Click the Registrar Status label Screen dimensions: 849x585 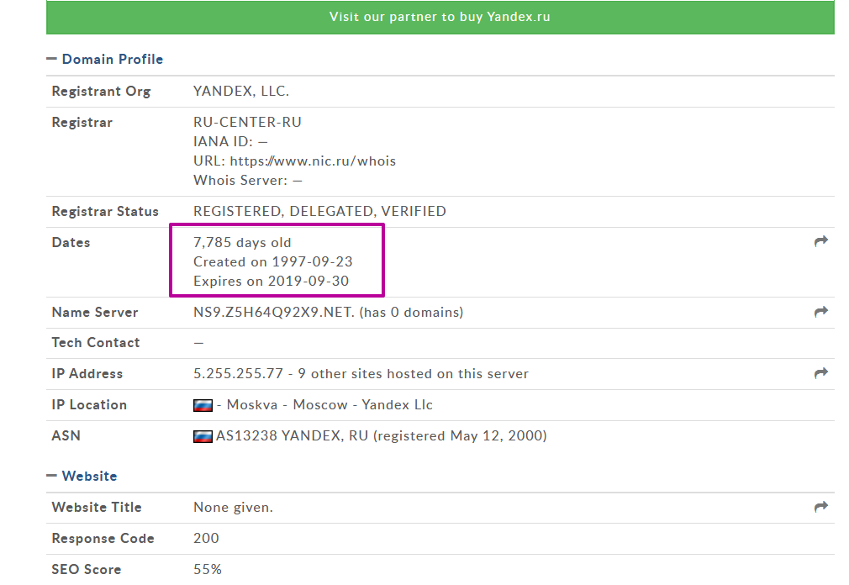105,212
